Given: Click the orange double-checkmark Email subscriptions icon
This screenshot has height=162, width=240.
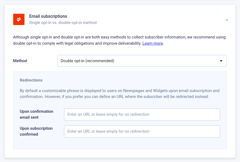Looking at the screenshot, I should (x=19, y=19).
